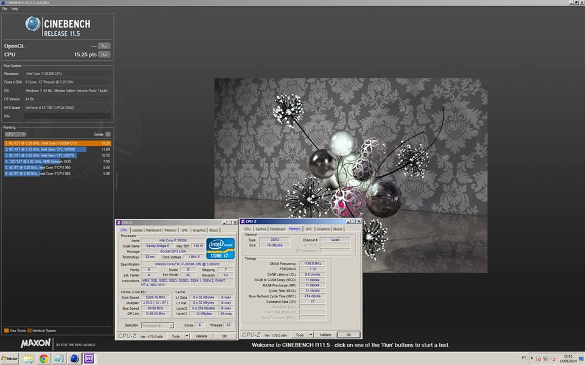Open Tools dropdown arrow in left CPU-Z window
The height and width of the screenshot is (365, 585).
coord(187,336)
